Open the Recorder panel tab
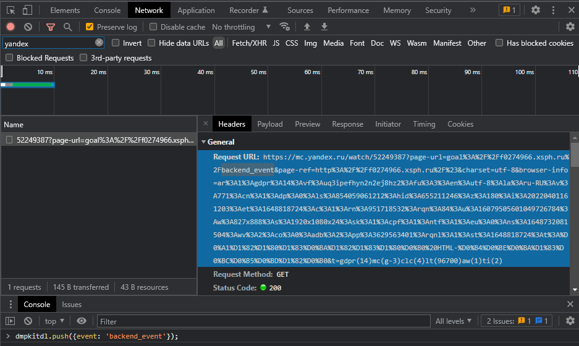The image size is (579, 346). (248, 11)
